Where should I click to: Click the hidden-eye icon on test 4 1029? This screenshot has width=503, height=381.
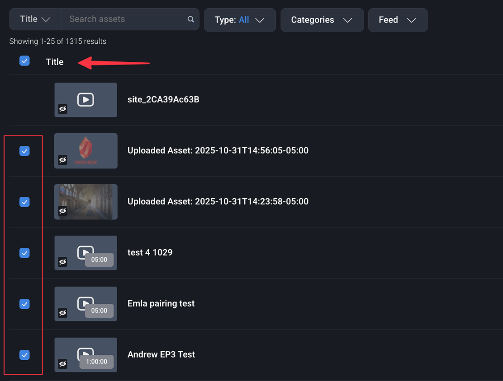coord(62,262)
